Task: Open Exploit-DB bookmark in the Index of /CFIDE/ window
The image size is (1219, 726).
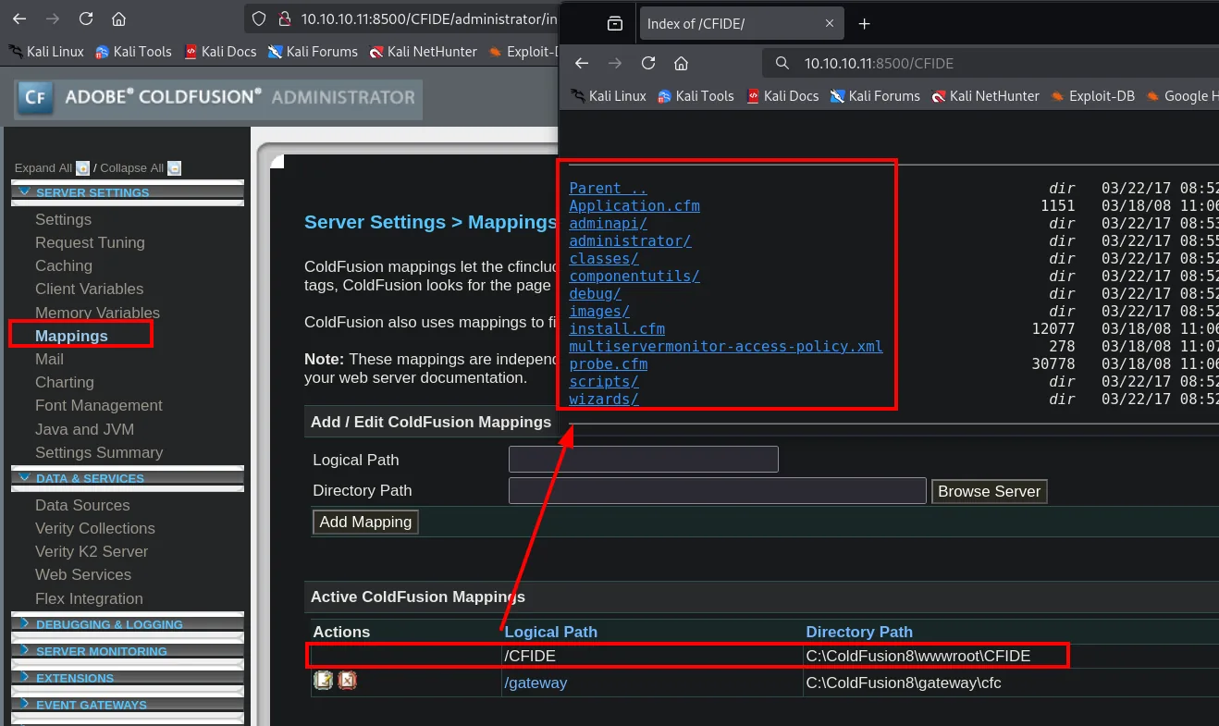Action: coord(1093,95)
